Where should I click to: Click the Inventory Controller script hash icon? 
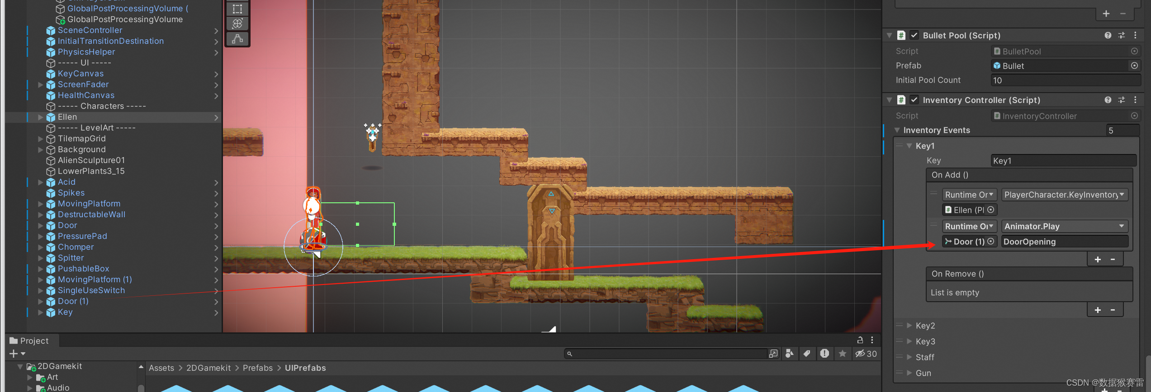901,100
